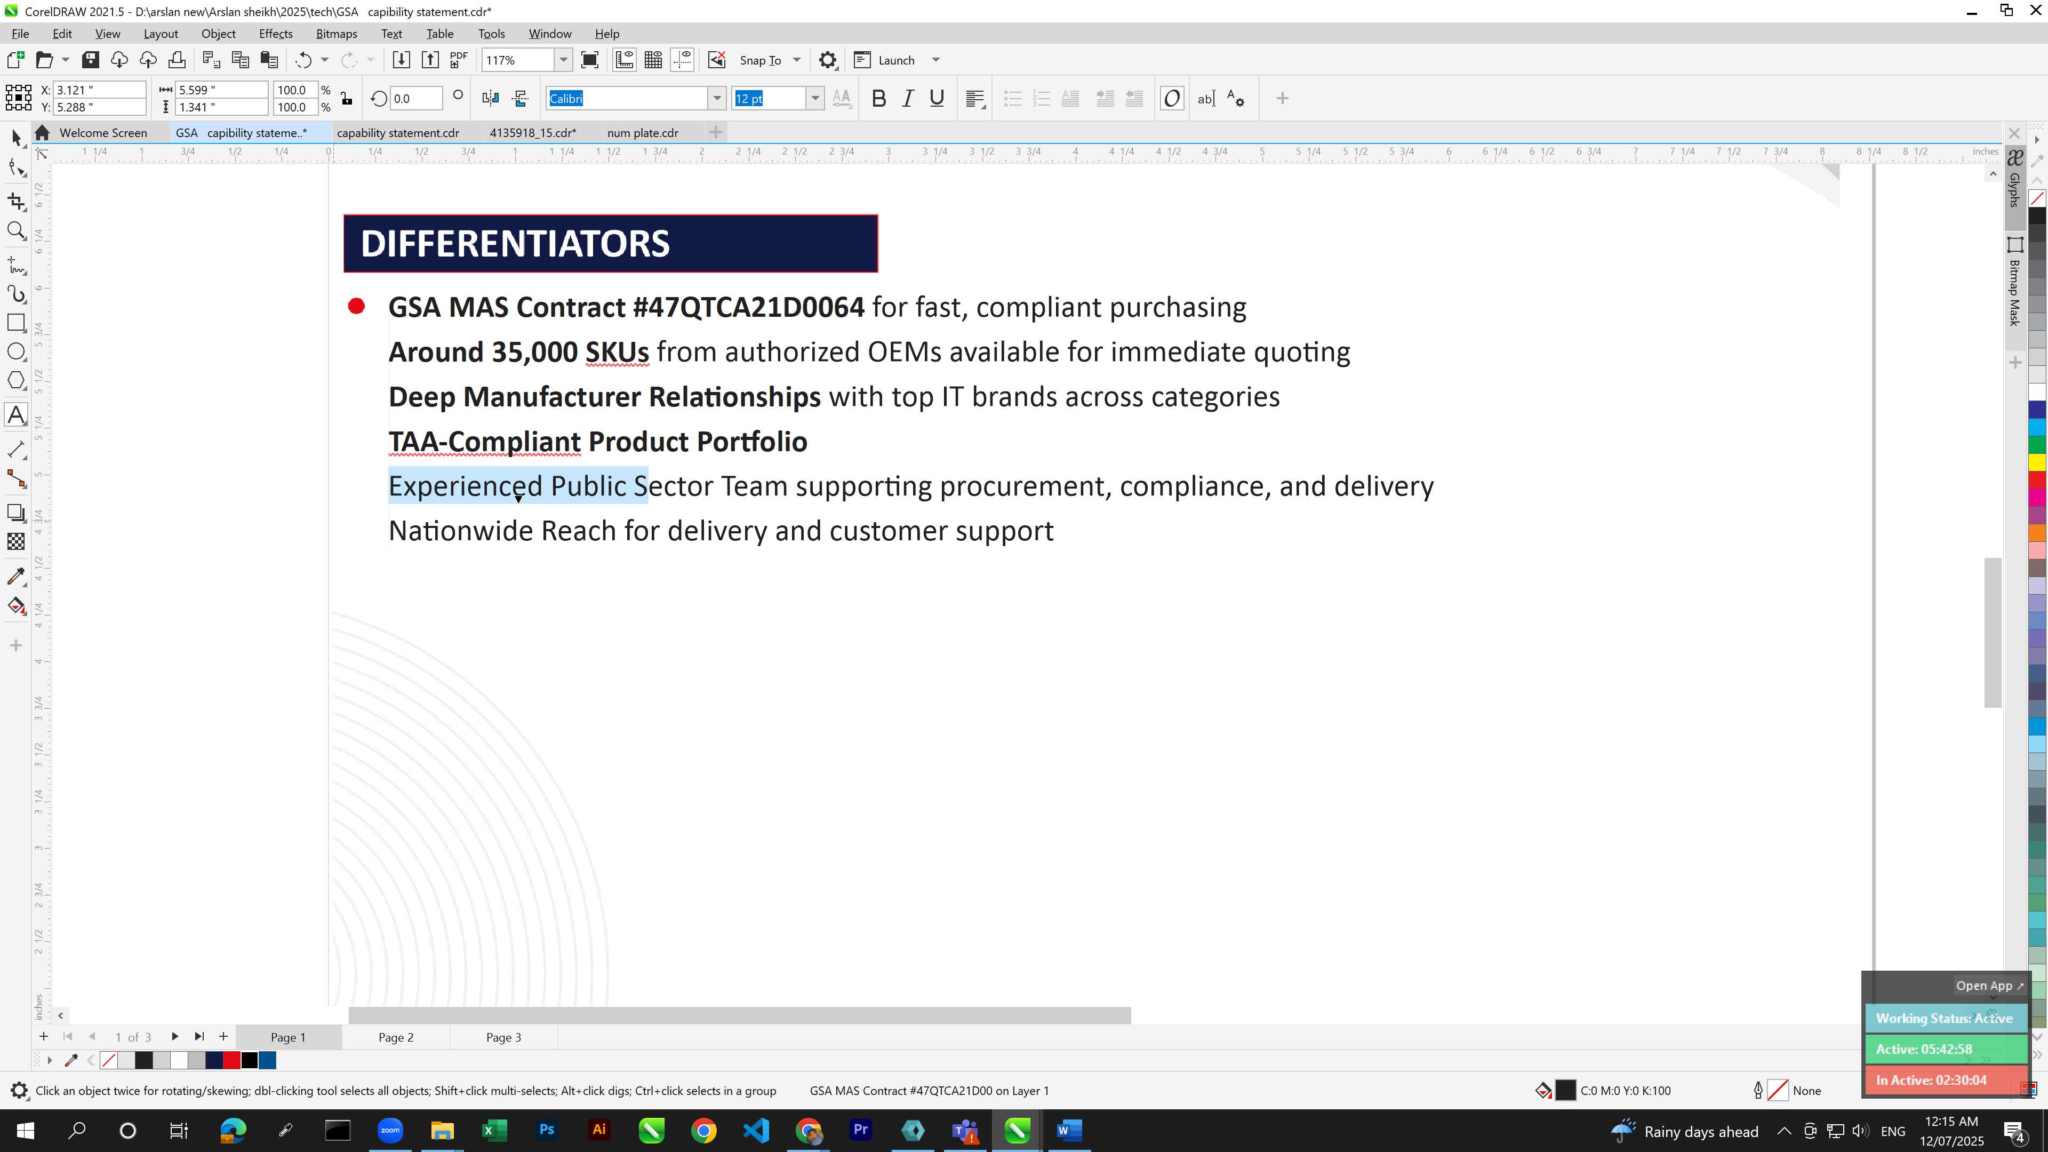Toggle Underline formatting
This screenshot has width=2048, height=1152.
click(x=937, y=99)
